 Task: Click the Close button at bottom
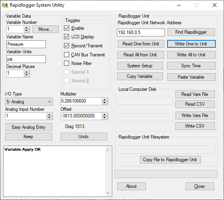tap(200, 186)
